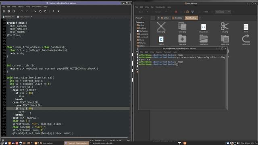Open File System in file manager sidebar
Image resolution: width=258 pixels, height=145 pixels.
coord(142,31)
